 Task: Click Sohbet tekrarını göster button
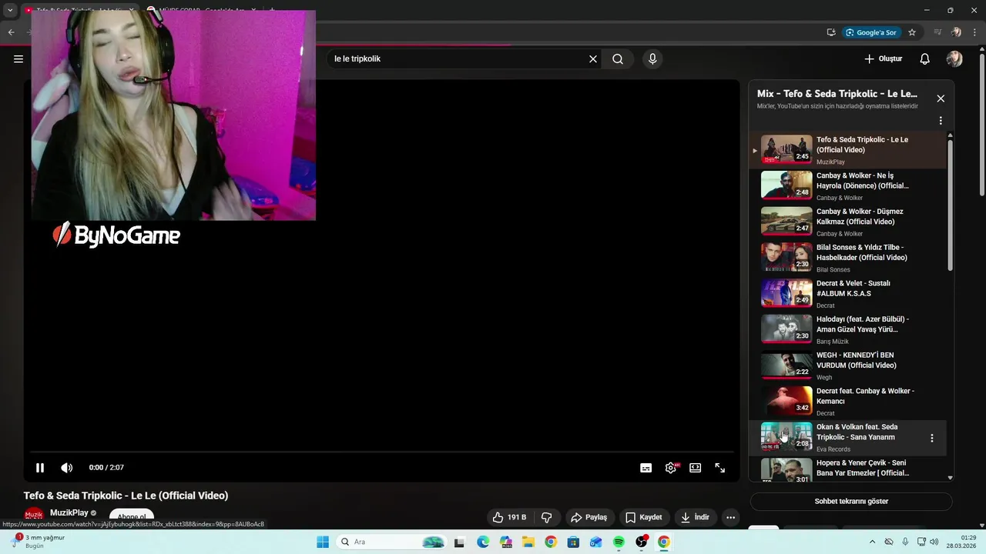tap(851, 501)
